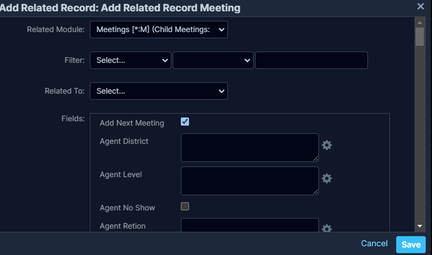Open settings gear for Agent District

[x=327, y=145]
